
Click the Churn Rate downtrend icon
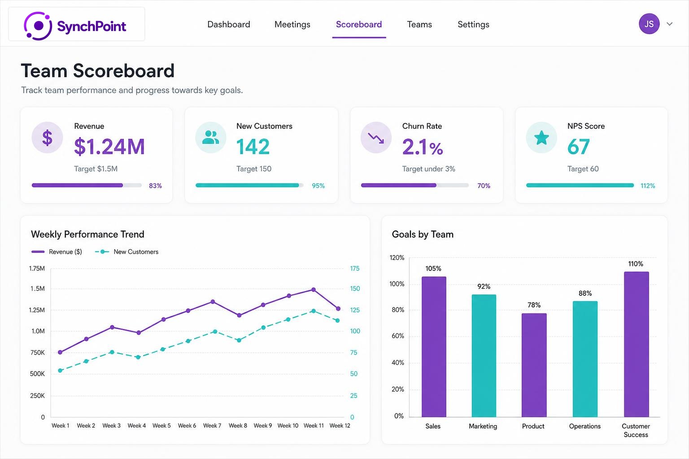point(376,138)
